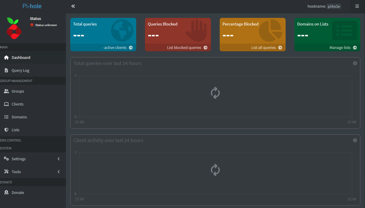Click the Domains on Lists card heading
The height and width of the screenshot is (208, 365).
[313, 24]
